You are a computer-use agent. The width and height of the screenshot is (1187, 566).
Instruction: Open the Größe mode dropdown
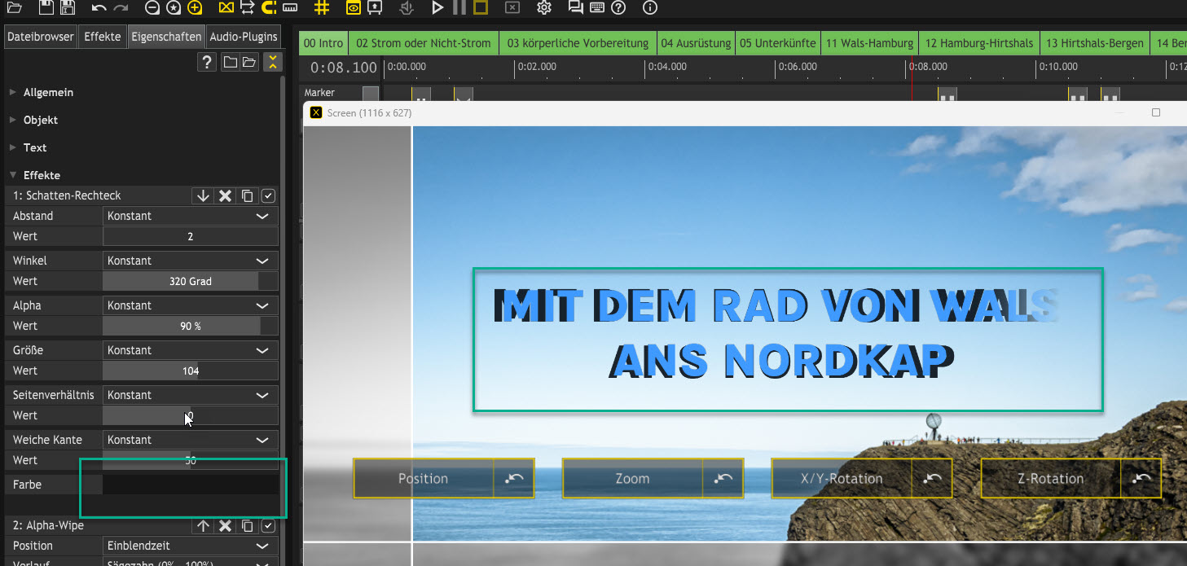191,350
